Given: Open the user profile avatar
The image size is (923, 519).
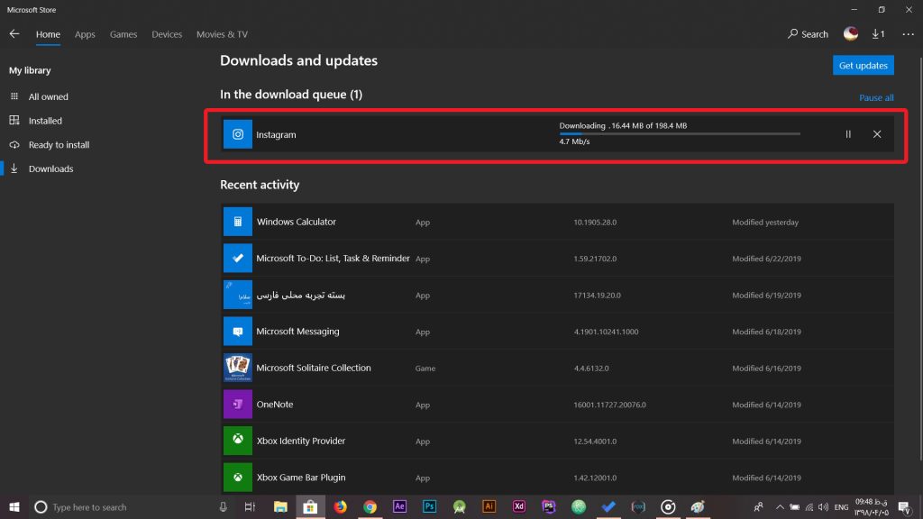Looking at the screenshot, I should click(x=850, y=34).
